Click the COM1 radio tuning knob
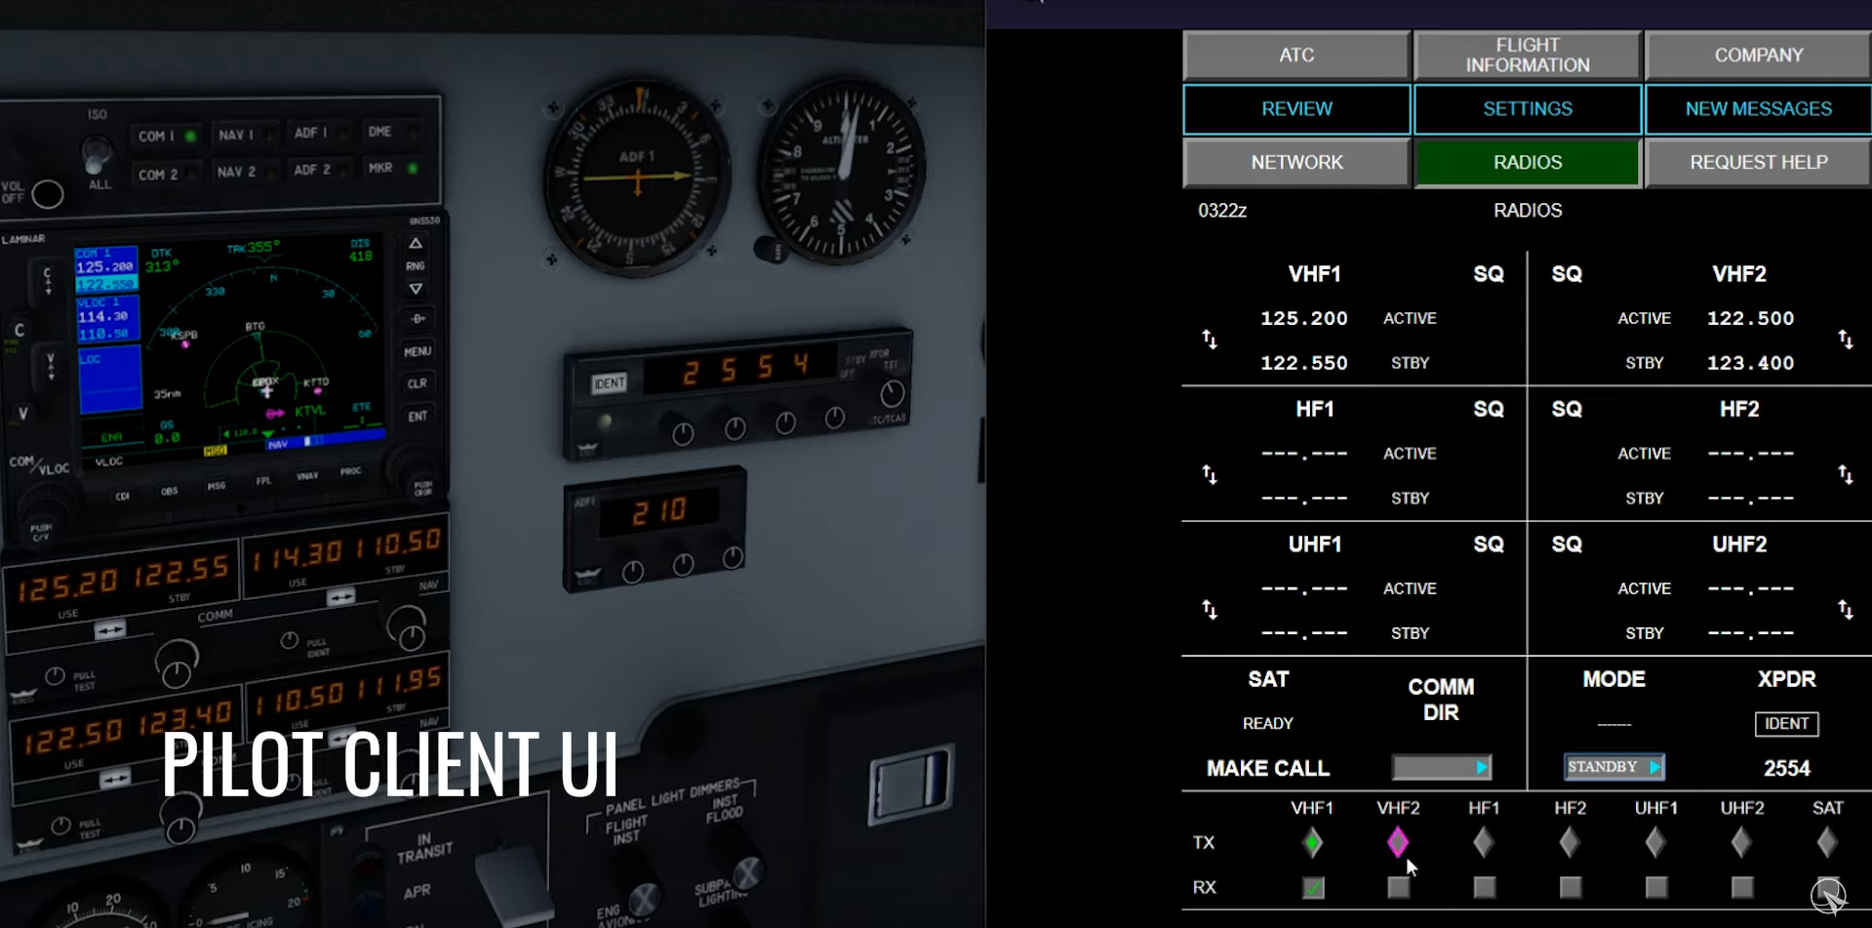1872x928 pixels. 177,666
